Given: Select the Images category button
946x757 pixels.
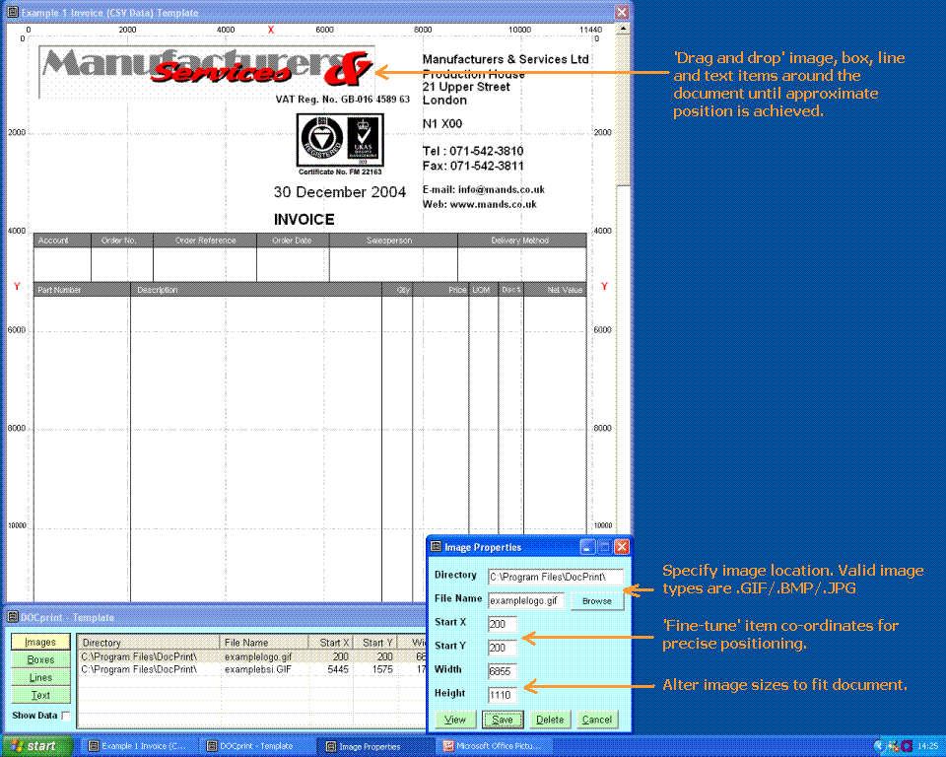Looking at the screenshot, I should click(40, 643).
